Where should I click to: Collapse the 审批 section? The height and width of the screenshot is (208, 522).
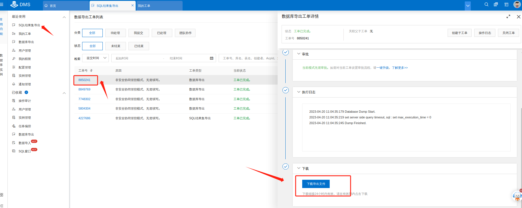pyautogui.click(x=299, y=54)
